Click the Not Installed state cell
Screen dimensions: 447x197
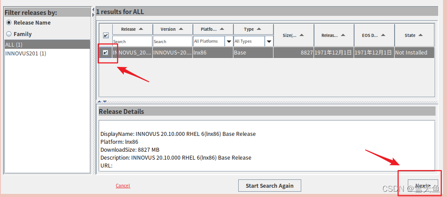(414, 53)
